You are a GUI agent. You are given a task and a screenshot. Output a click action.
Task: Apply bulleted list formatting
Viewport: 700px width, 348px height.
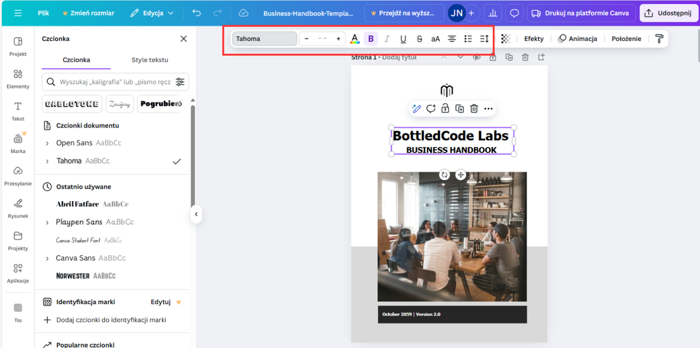(x=468, y=39)
